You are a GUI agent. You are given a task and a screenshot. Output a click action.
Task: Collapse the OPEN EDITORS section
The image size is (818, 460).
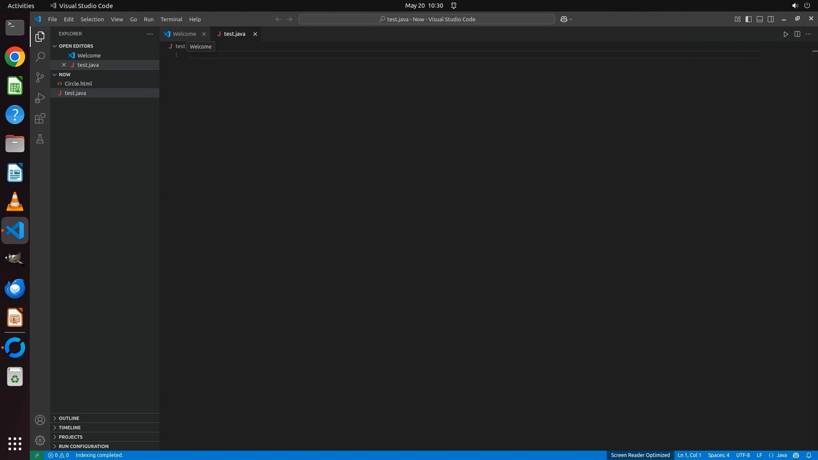tap(76, 46)
